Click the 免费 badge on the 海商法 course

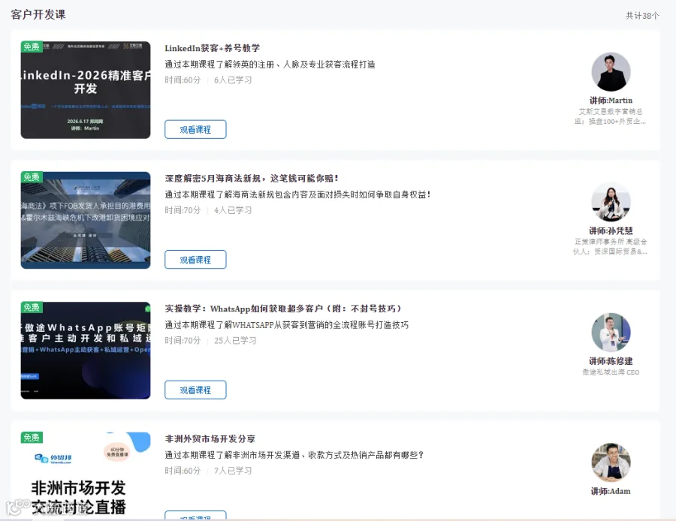click(x=32, y=176)
